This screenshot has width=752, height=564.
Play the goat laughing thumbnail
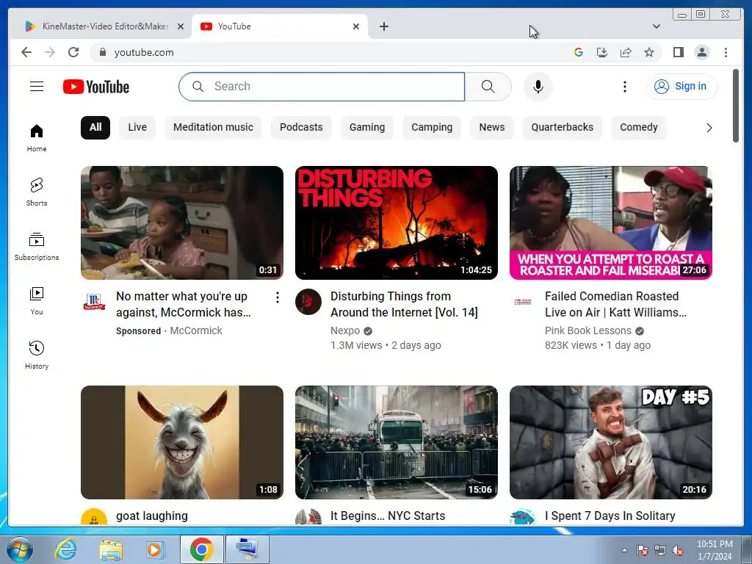click(182, 442)
